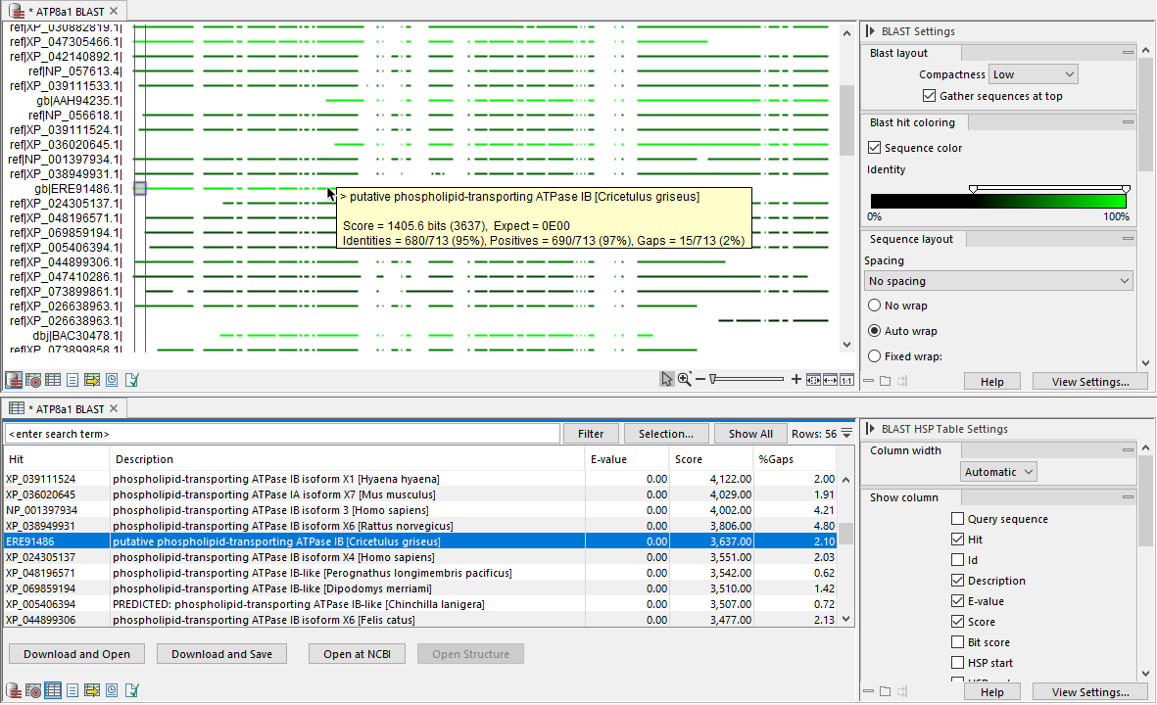Click the text document icon in the lower view toolbar

coord(72,690)
